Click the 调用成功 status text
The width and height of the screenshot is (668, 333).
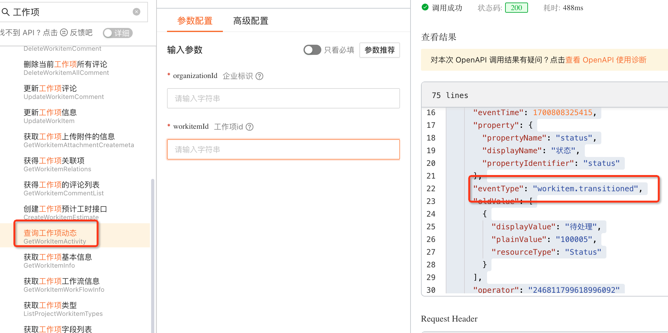pos(447,8)
